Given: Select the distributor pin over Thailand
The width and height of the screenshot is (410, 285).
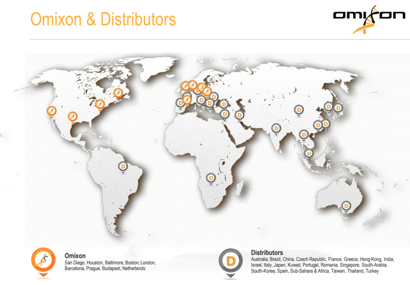Looking at the screenshot, I should click(x=304, y=135).
